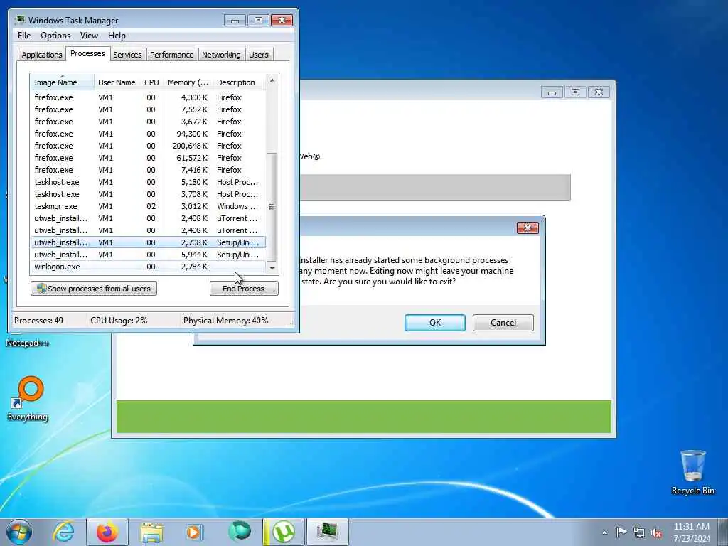
Task: Close the exit confirmation dialog
Action: coord(528,227)
